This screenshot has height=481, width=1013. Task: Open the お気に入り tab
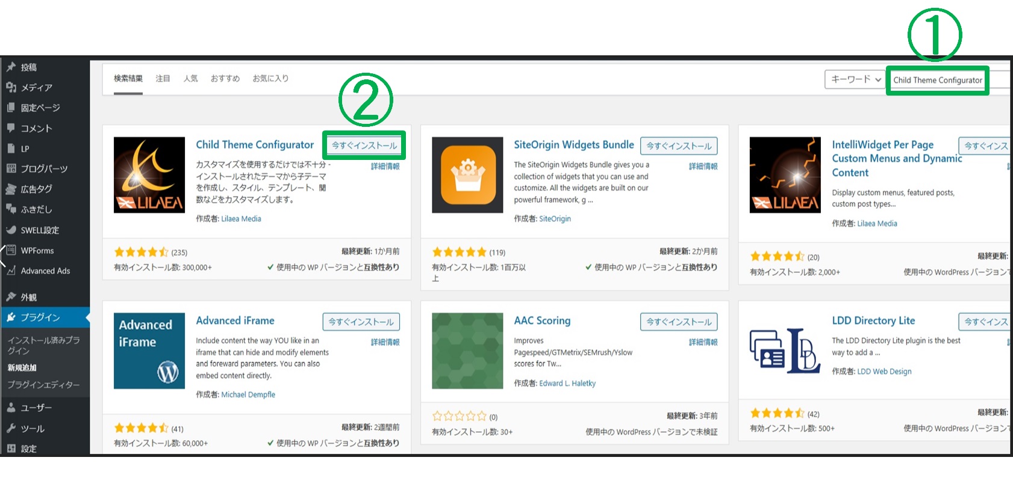[x=270, y=79]
